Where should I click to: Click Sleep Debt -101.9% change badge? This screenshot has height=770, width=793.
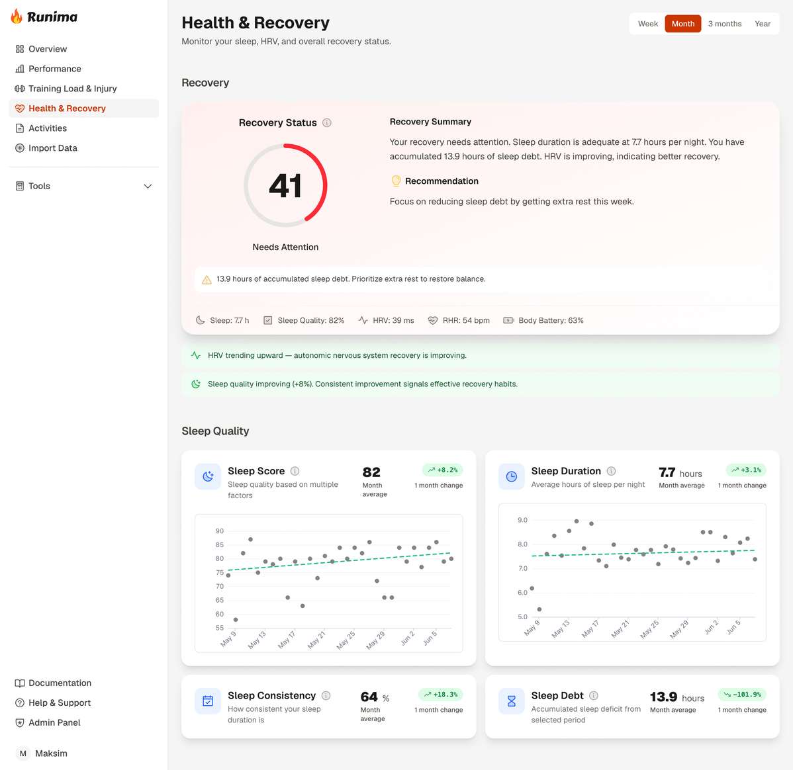coord(742,695)
